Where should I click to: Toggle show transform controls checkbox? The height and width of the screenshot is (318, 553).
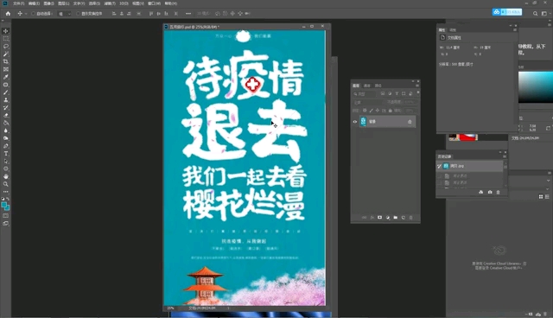click(79, 14)
